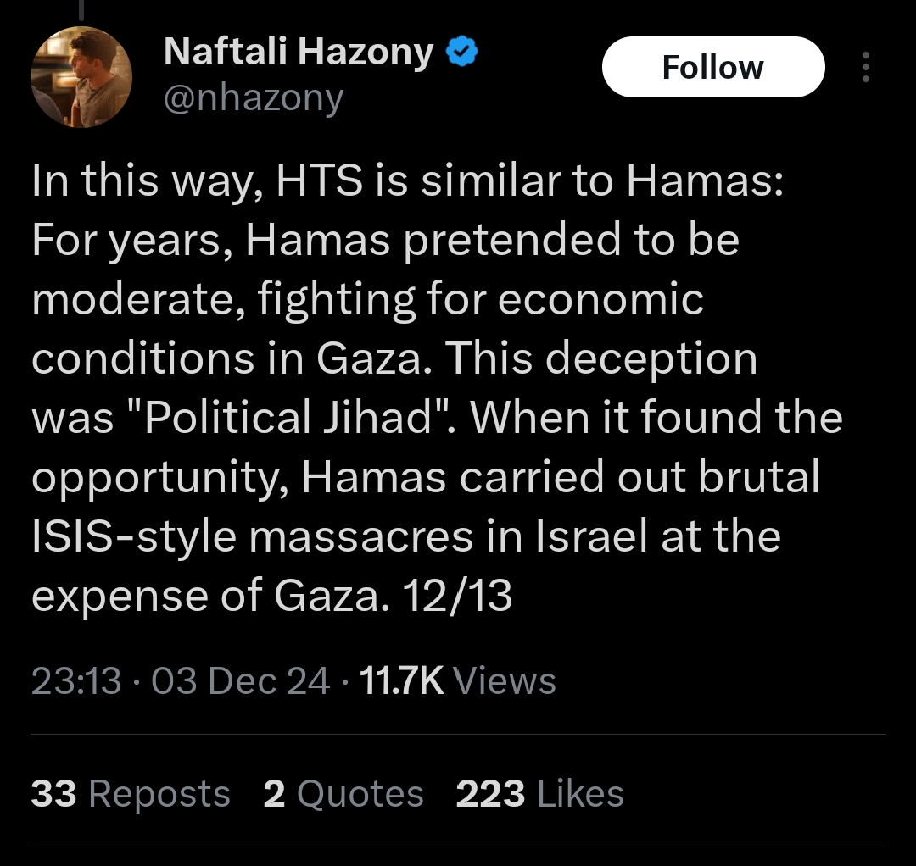Show the 223 Likes list
Viewport: 916px width, 866px height.
tap(539, 794)
